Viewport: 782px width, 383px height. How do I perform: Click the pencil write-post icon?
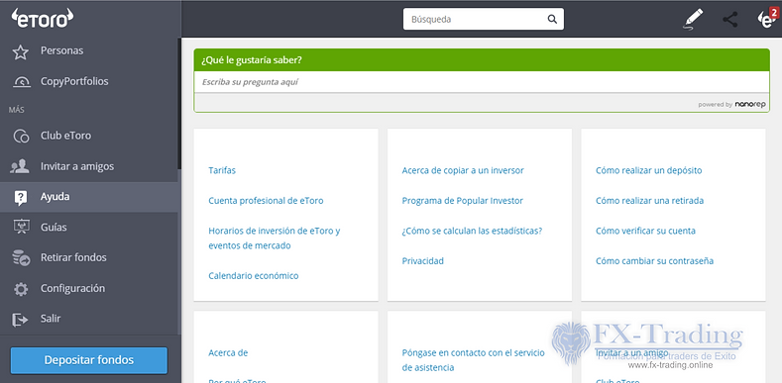pos(693,19)
